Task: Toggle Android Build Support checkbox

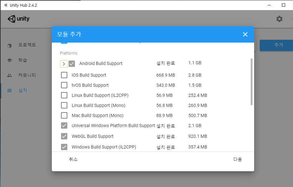Action: pyautogui.click(x=72, y=64)
